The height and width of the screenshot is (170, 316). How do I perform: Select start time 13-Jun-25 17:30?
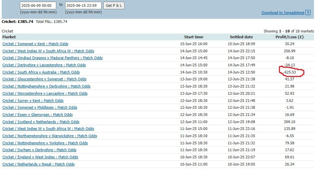click(x=194, y=93)
